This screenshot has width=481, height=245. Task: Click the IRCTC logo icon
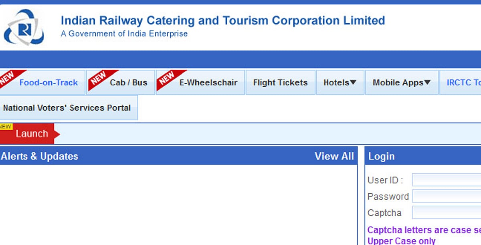pyautogui.click(x=23, y=27)
